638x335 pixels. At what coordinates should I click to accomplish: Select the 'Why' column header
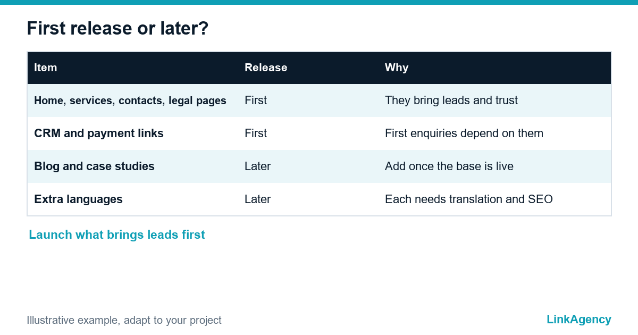[397, 68]
